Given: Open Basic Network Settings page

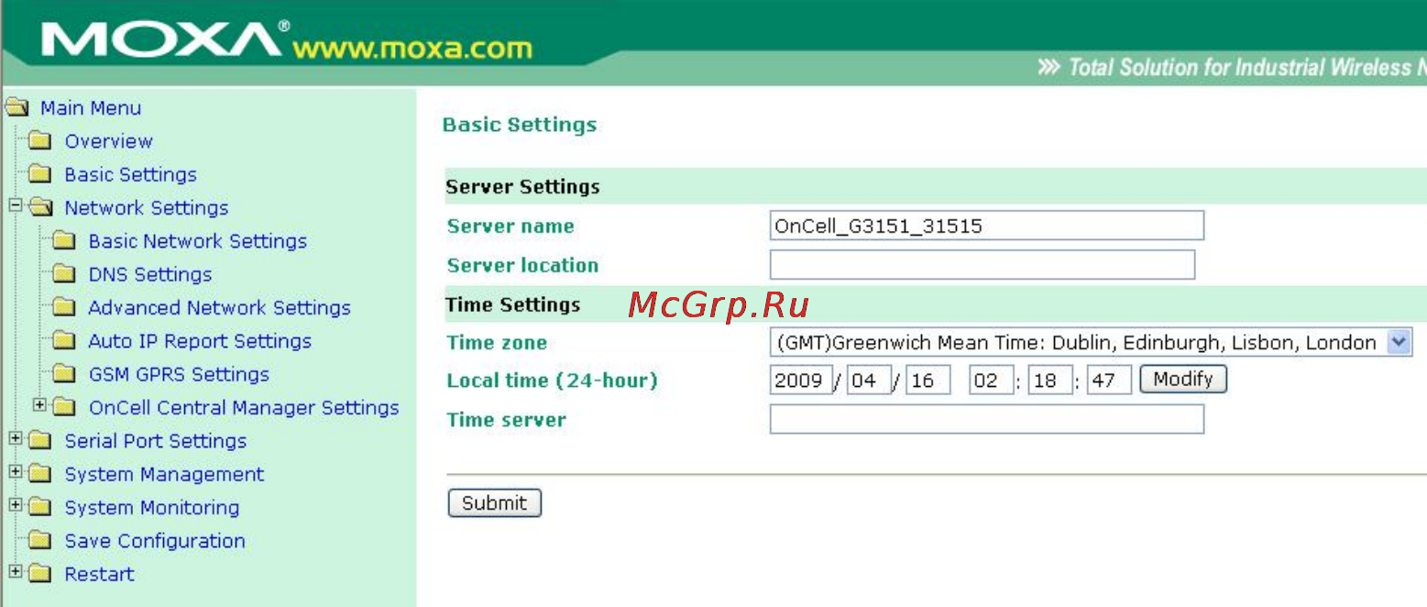Looking at the screenshot, I should [198, 241].
